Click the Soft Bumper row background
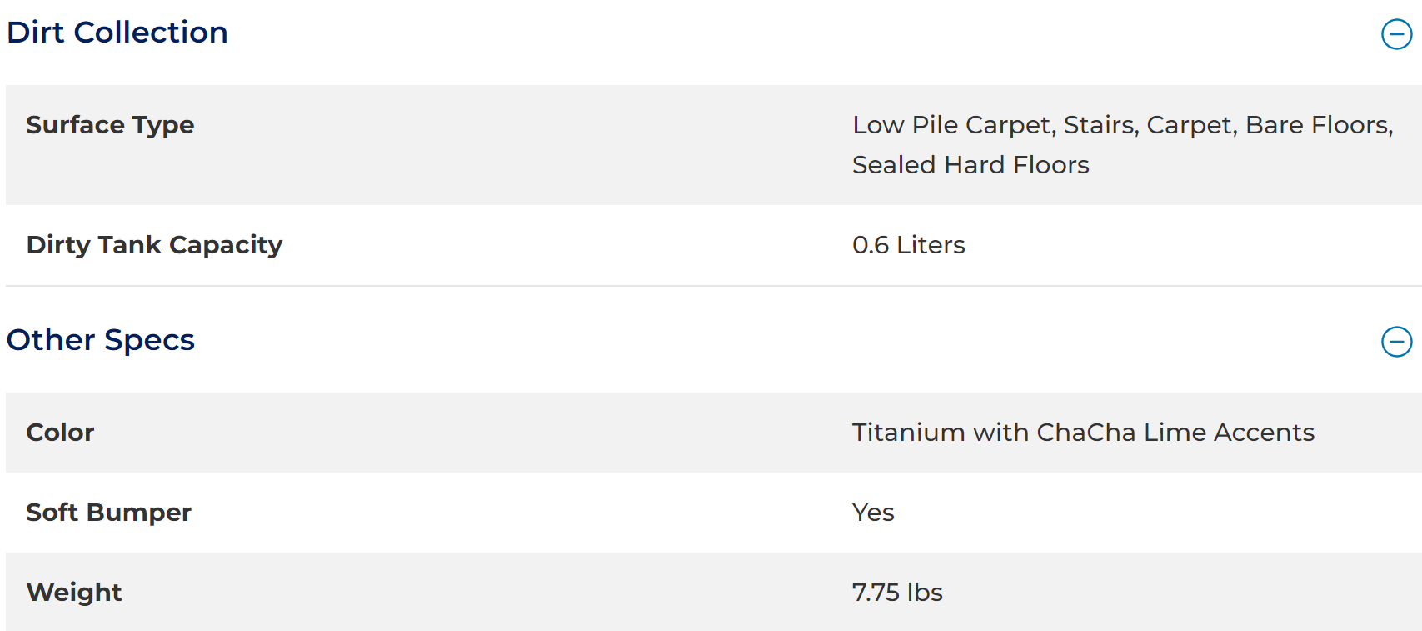1422x631 pixels. click(x=714, y=513)
